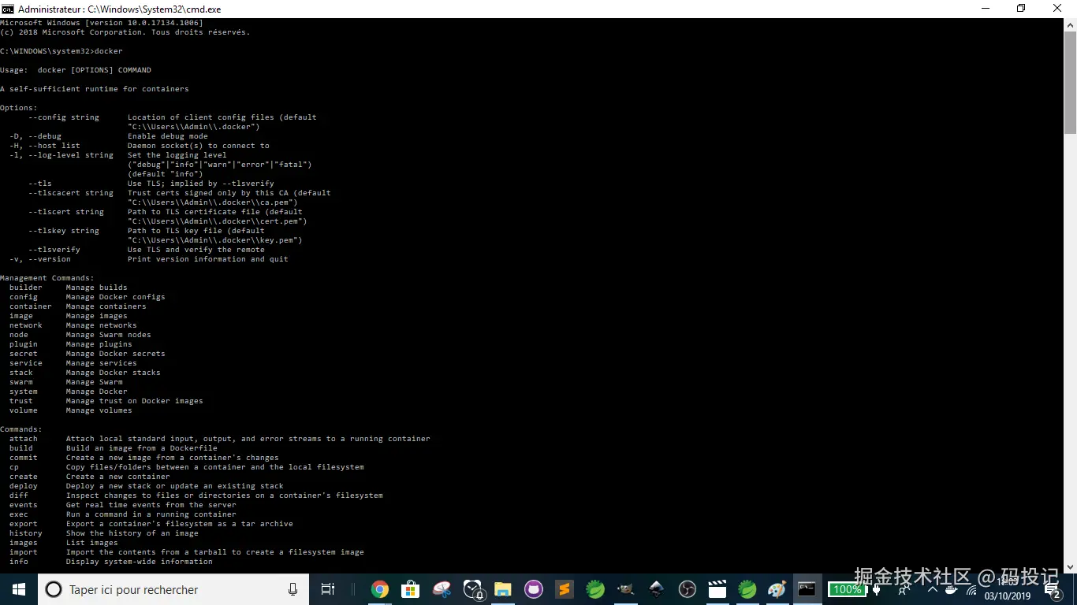
Task: Click the vertical scrollbar thumb
Action: point(1070,81)
